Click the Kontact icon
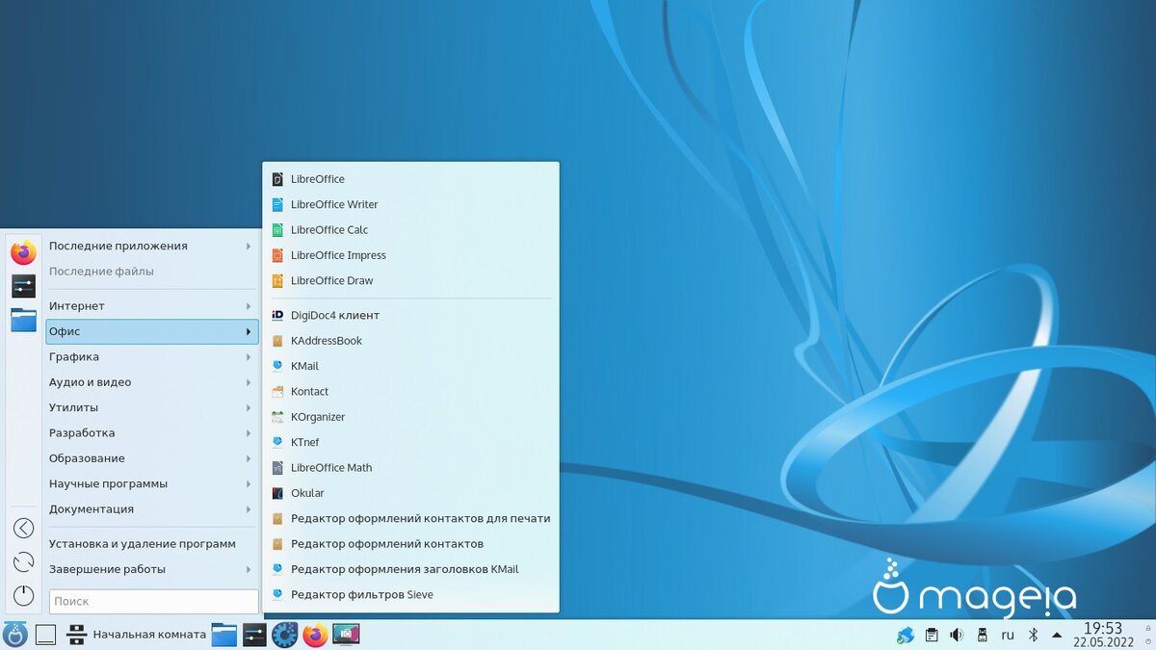This screenshot has height=650, width=1156. pyautogui.click(x=277, y=392)
